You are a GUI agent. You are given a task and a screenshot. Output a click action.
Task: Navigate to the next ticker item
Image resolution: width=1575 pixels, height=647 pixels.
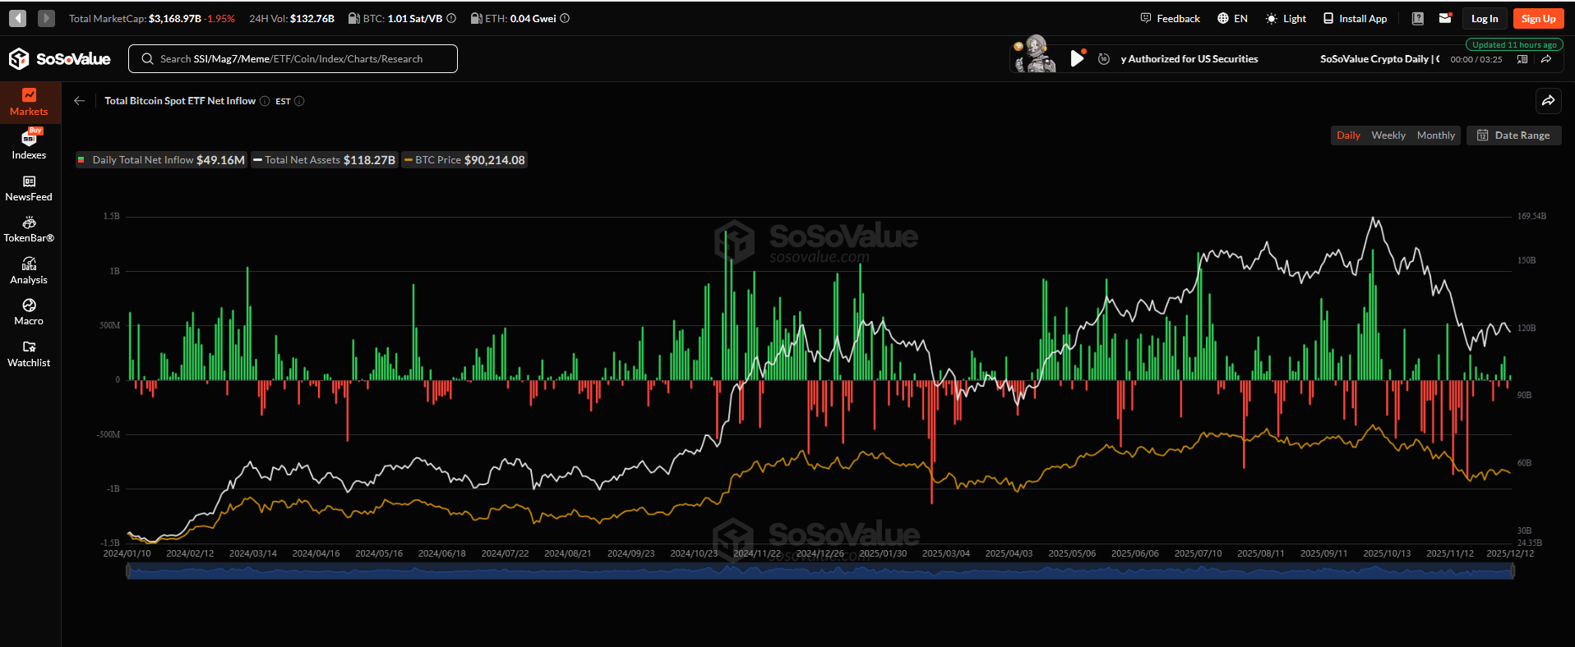click(46, 18)
